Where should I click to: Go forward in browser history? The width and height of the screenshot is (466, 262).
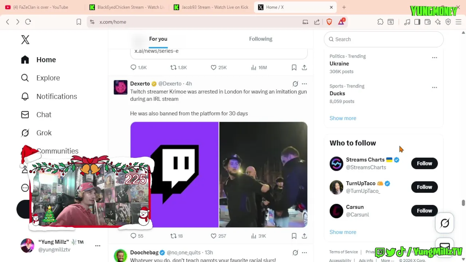click(18, 22)
